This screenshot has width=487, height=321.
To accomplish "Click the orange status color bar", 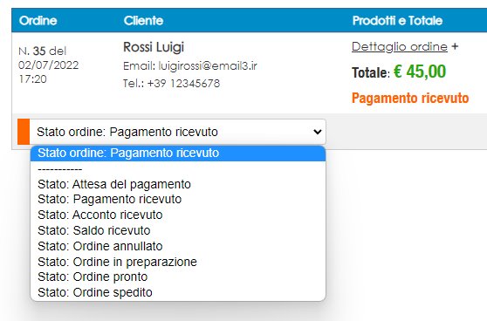I will [24, 132].
